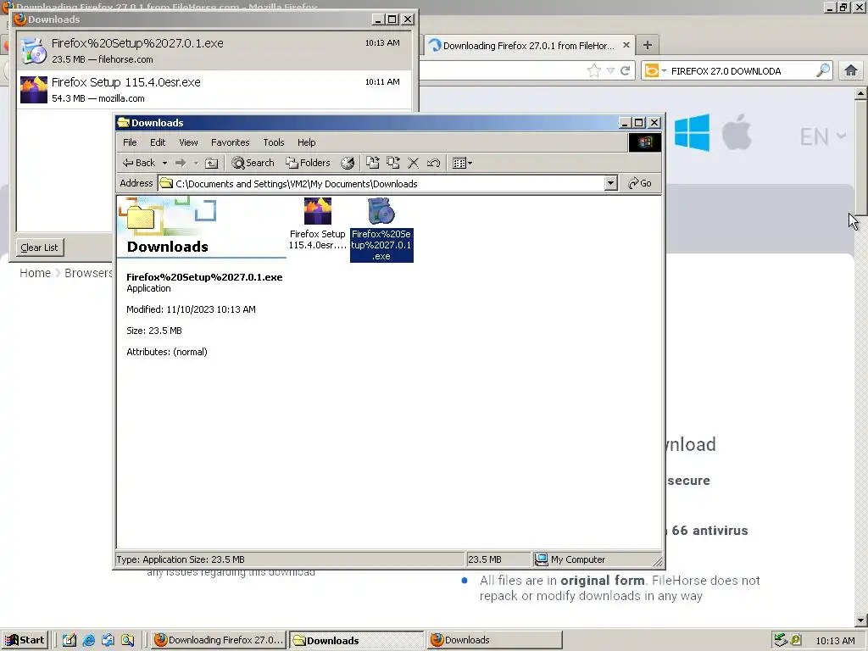
Task: Go up one folder level
Action: 211,163
